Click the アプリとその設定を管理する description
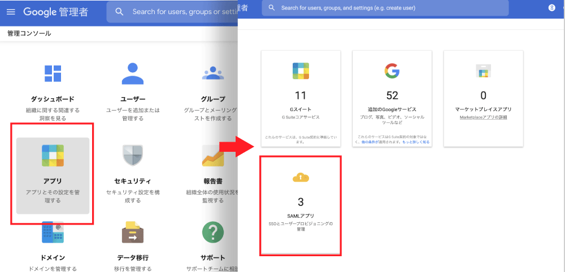Screen dimensions: 565x272 53,196
